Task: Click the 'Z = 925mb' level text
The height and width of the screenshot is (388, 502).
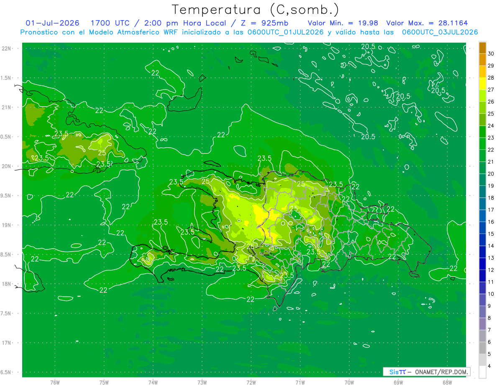Action: [264, 23]
